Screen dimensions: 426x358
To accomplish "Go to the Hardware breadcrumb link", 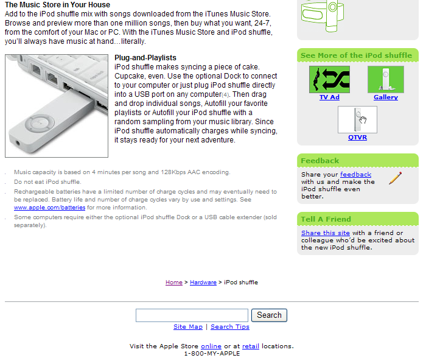I will [x=203, y=283].
